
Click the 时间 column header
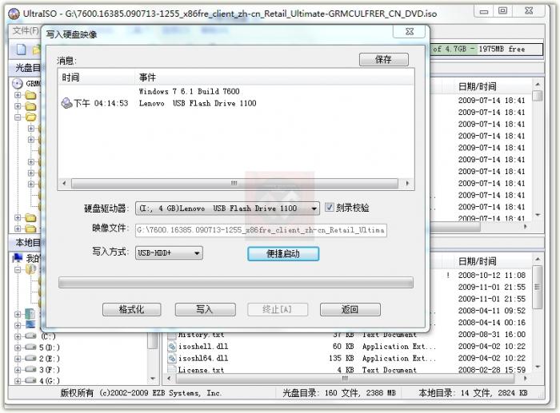(96, 77)
